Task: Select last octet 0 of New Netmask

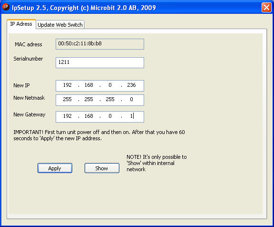Action: [x=131, y=99]
